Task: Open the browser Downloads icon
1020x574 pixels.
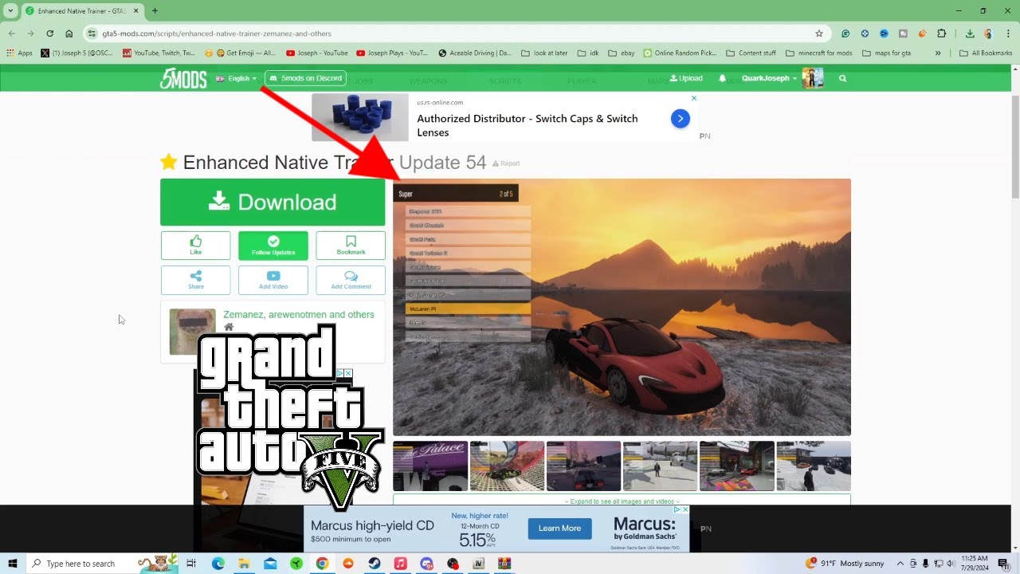Action: tap(970, 33)
